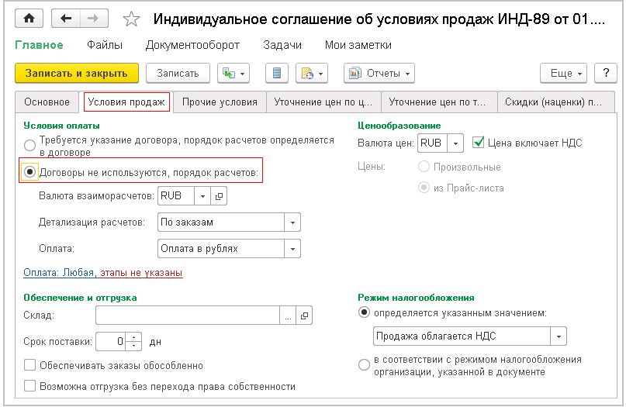Click into the Склад input field
The width and height of the screenshot is (626, 407).
pyautogui.click(x=186, y=316)
